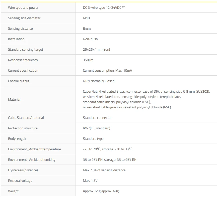The height and width of the screenshot is (200, 217).
Task: Click the 25×25×1mm(iron) target value
Action: pos(96,50)
